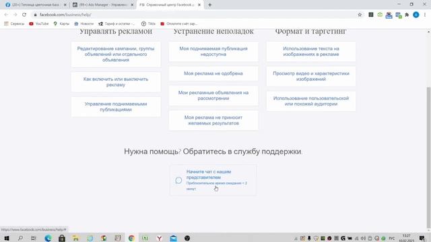Click the speaker volume icon in tray
431x242 pixels.
363,238
